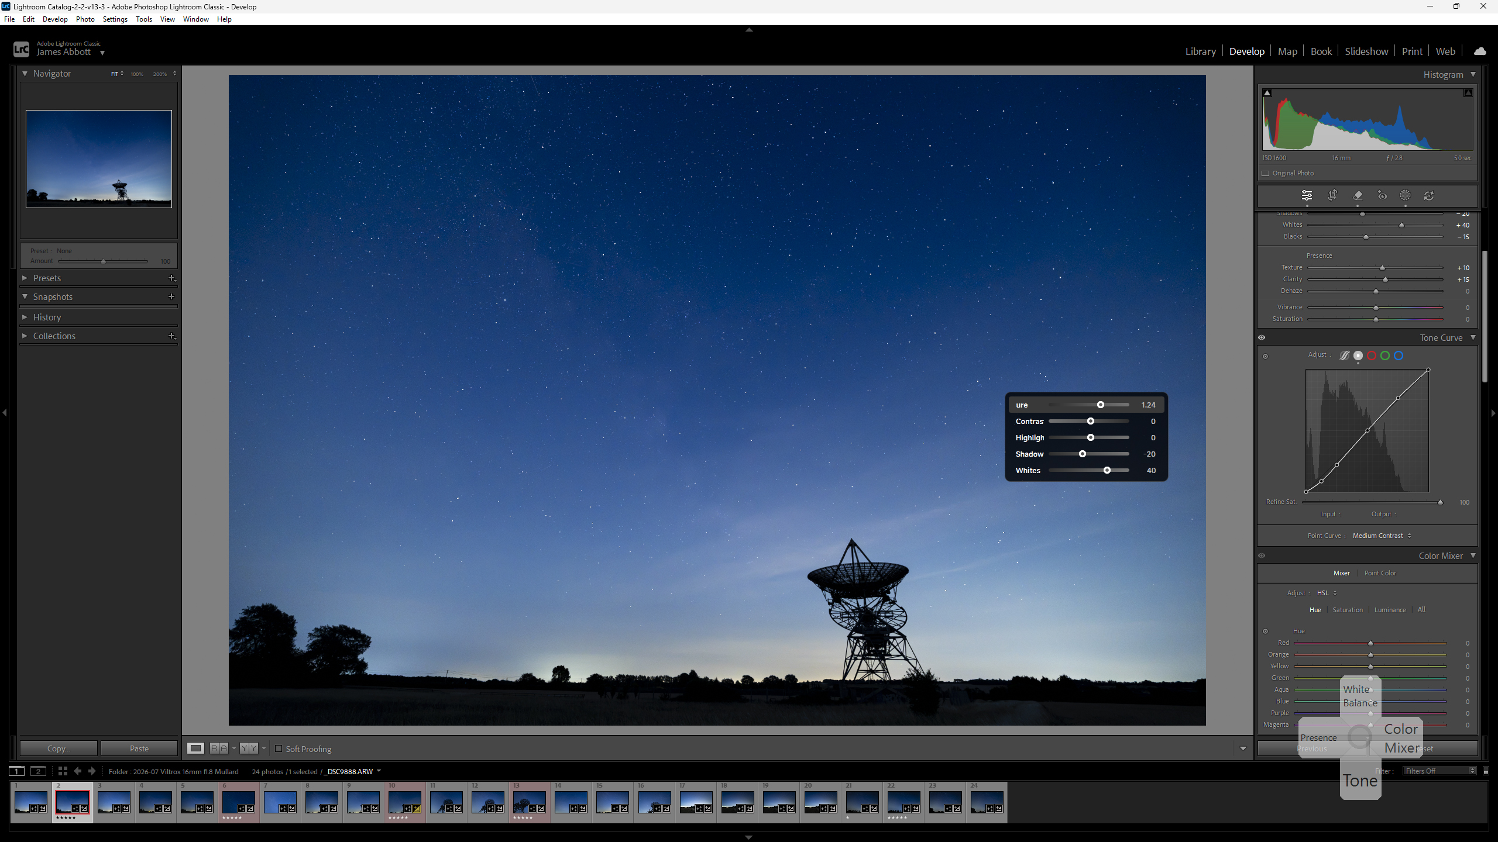1498x842 pixels.
Task: Expand the Presets panel
Action: click(25, 278)
